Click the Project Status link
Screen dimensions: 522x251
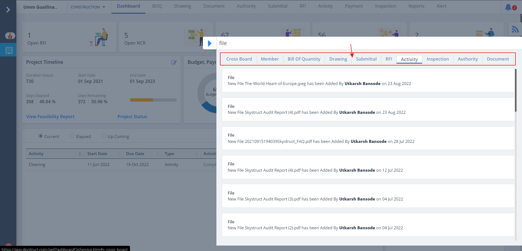point(132,117)
